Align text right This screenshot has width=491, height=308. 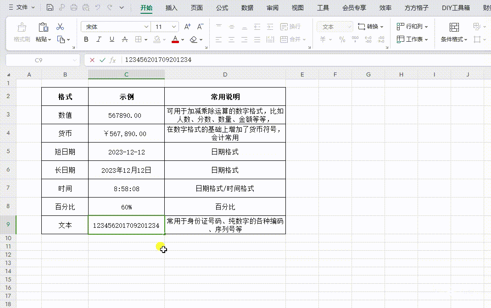(x=244, y=39)
